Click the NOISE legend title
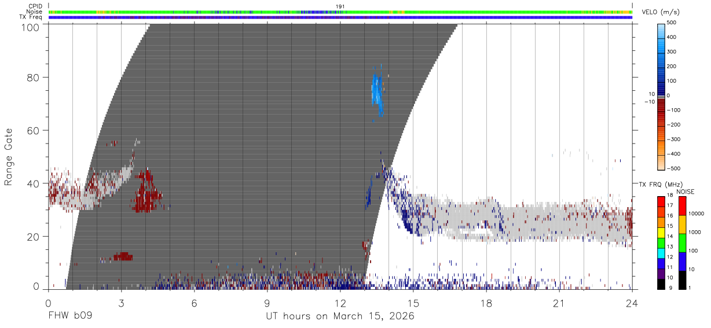The width and height of the screenshot is (711, 328). click(x=686, y=191)
